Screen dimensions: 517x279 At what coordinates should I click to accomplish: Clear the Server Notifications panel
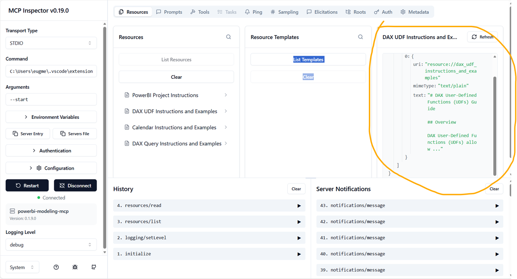494,189
